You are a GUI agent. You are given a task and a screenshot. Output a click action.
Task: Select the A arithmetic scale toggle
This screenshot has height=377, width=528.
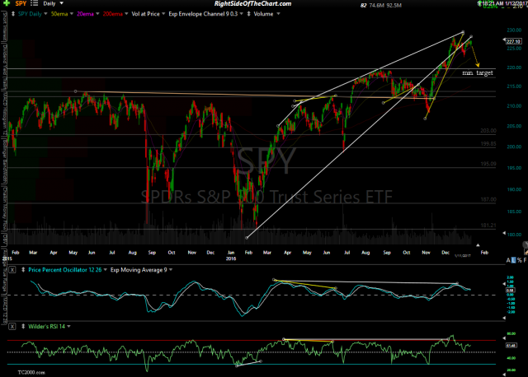coord(508,260)
